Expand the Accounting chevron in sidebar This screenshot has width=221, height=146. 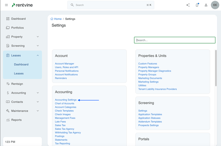coord(38,93)
